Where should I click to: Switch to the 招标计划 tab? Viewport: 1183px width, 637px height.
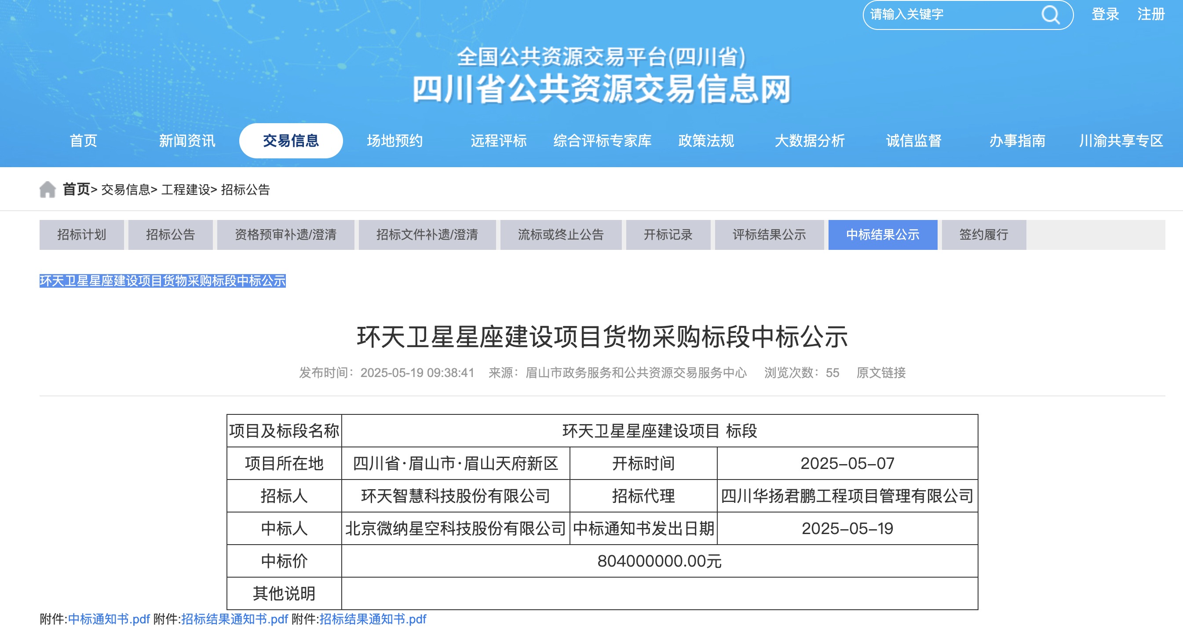coord(82,234)
